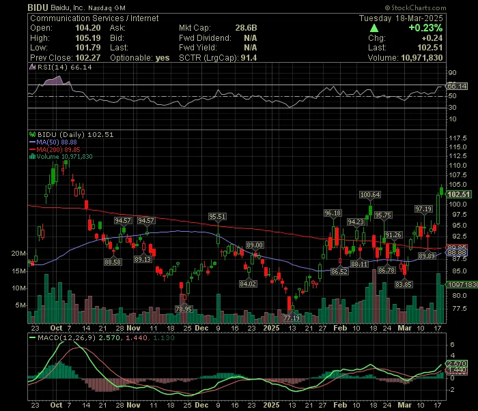Click the Low value 101.79
The width and height of the screenshot is (478, 411).
[x=88, y=48]
